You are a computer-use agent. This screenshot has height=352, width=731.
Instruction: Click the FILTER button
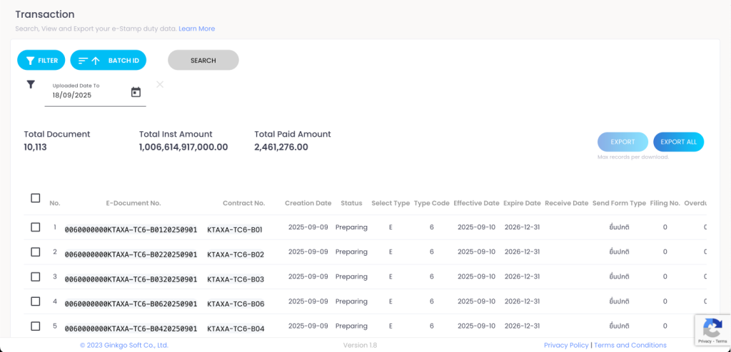coord(41,61)
